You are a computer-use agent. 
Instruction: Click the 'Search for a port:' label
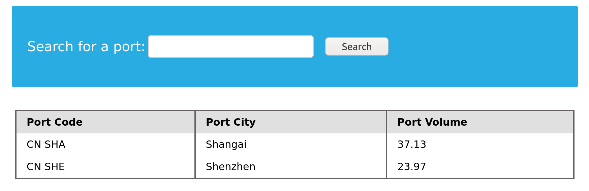click(x=86, y=46)
